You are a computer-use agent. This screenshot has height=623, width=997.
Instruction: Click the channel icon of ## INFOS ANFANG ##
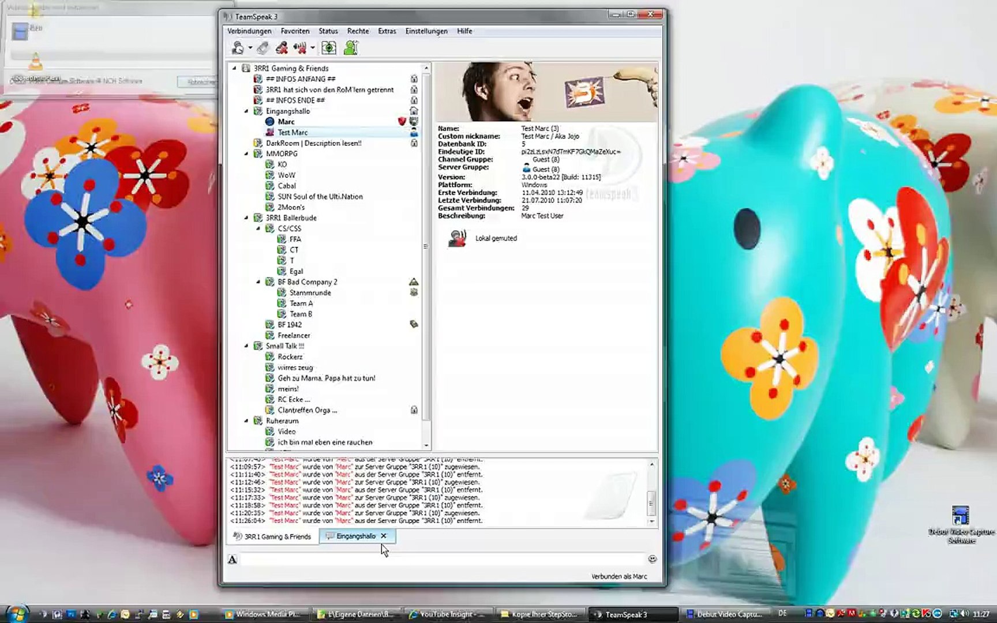pyautogui.click(x=258, y=79)
